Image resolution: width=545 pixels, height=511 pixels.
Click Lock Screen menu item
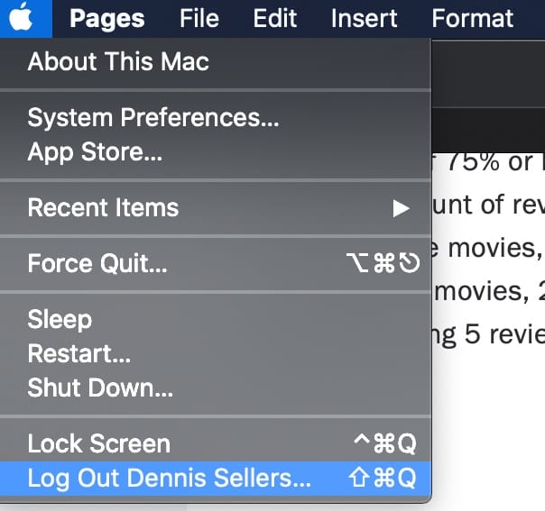[98, 444]
